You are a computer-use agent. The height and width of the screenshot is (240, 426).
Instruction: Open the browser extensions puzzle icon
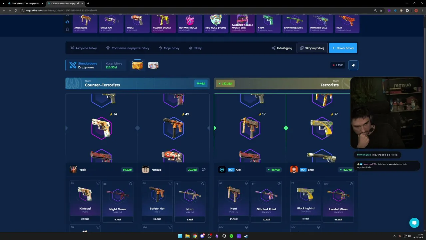click(407, 10)
